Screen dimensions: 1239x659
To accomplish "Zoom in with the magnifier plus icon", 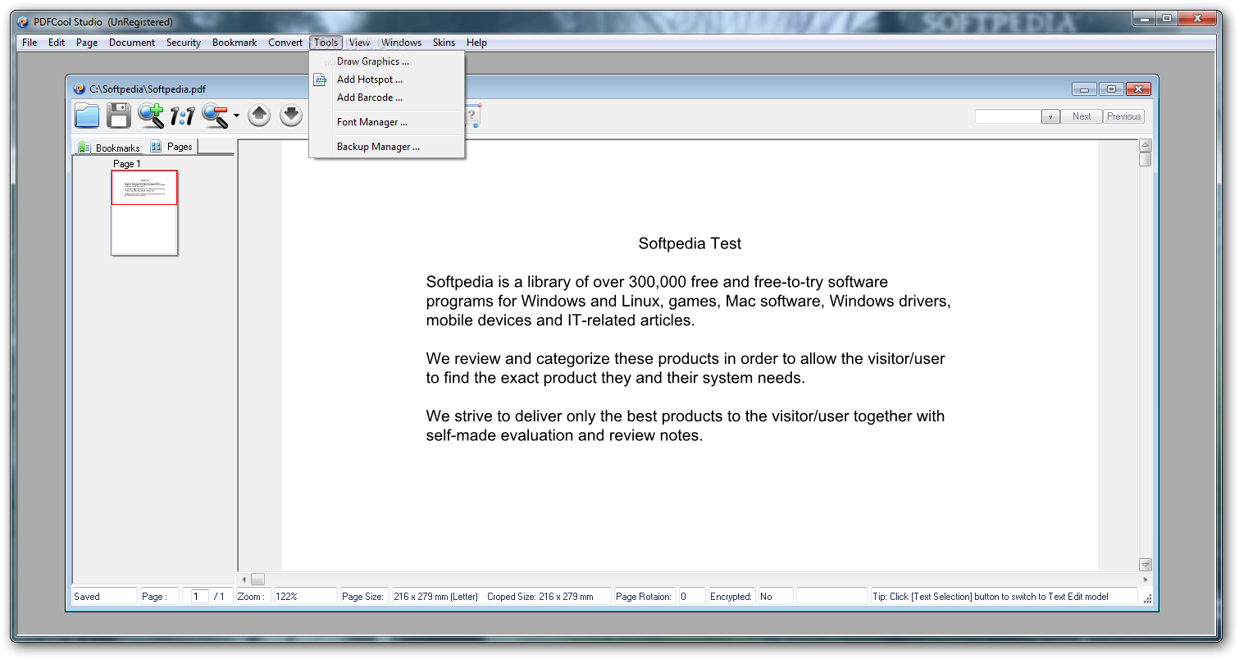I will tap(151, 116).
